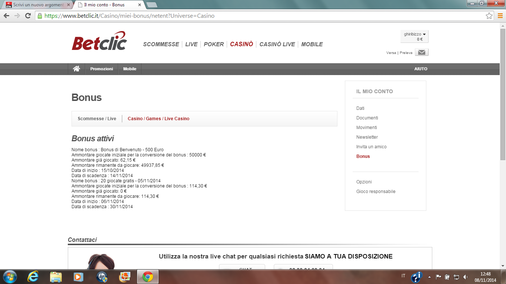The height and width of the screenshot is (284, 506).
Task: Open Movimenti in the account sidebar
Action: [367, 128]
